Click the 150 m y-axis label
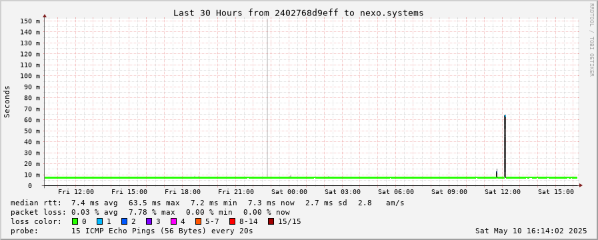Screen dimensions: 598x240 pyautogui.click(x=30, y=21)
